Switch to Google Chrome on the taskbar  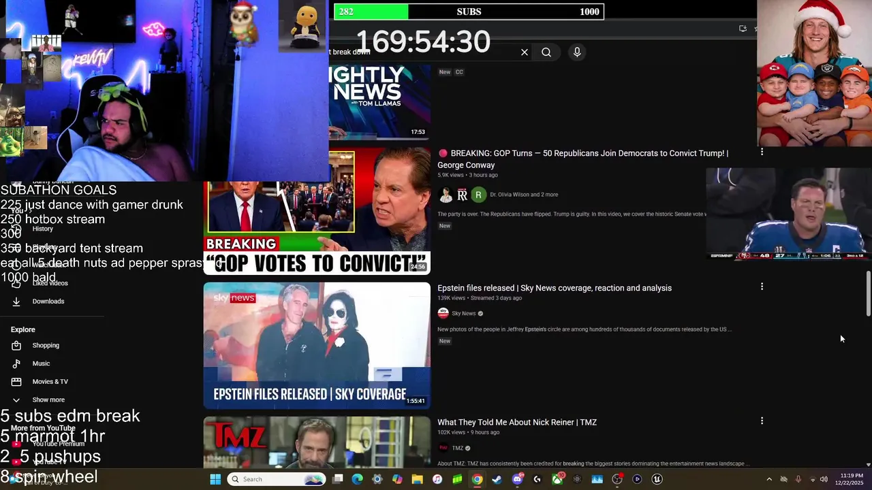[477, 479]
